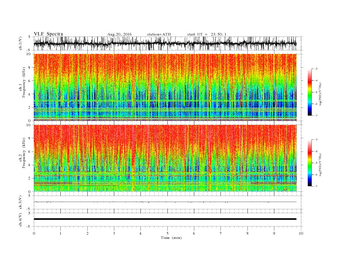Click the "ch.4(V)" axis label
Screen dimensions: 339x262
pos(21,220)
